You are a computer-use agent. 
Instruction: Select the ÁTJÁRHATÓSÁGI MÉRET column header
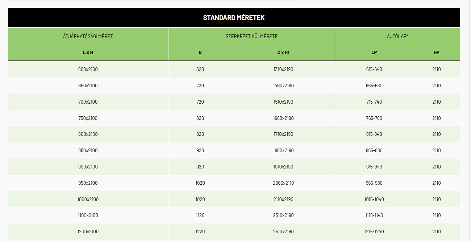coord(88,36)
